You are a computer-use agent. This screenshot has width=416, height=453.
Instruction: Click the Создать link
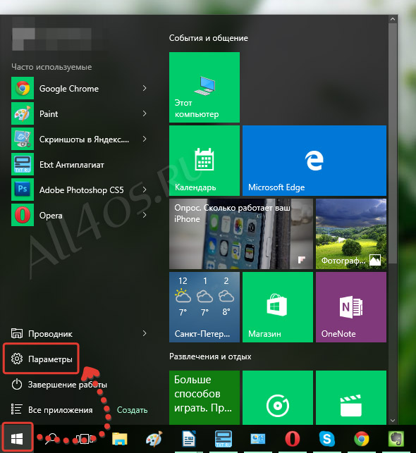click(x=132, y=409)
